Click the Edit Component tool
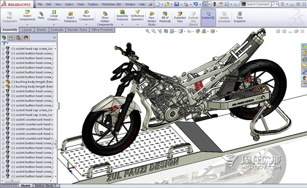The height and width of the screenshot is (188, 307). [x=10, y=17]
